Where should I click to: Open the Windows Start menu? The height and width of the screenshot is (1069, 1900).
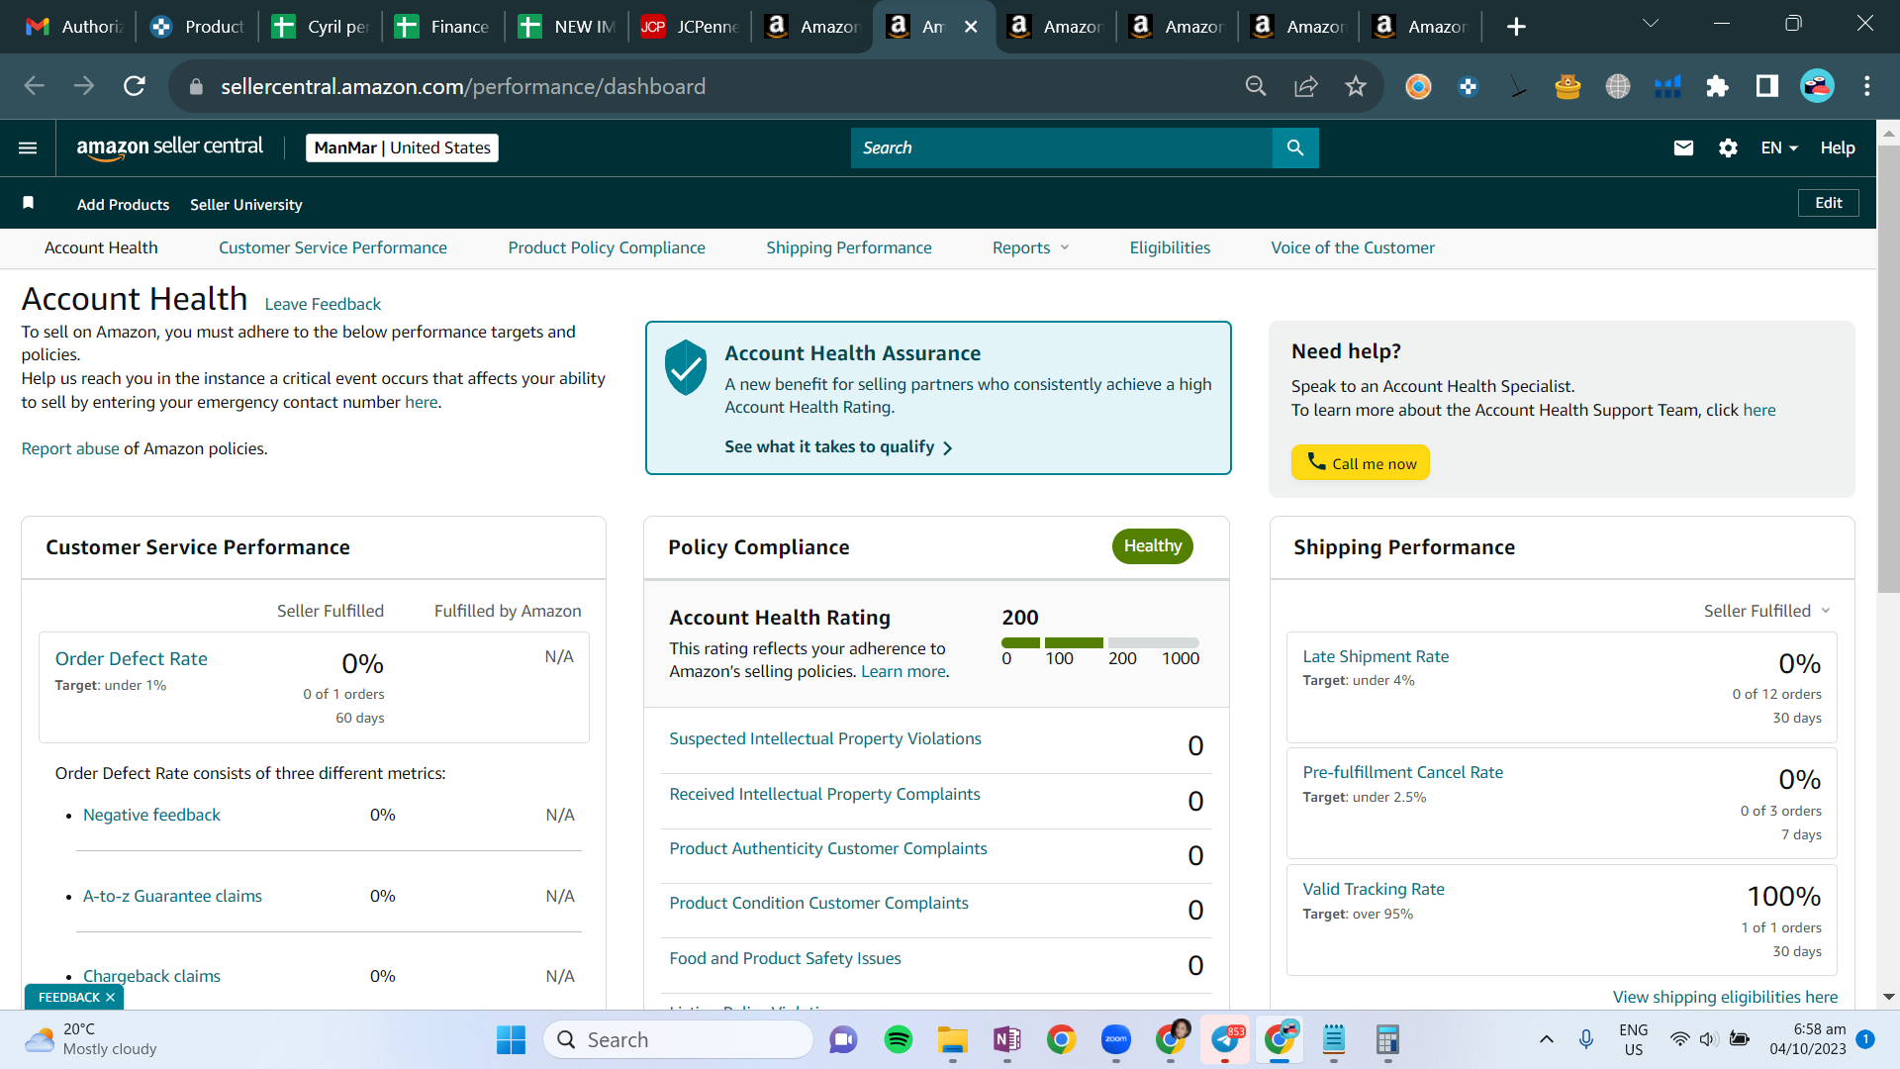(512, 1040)
